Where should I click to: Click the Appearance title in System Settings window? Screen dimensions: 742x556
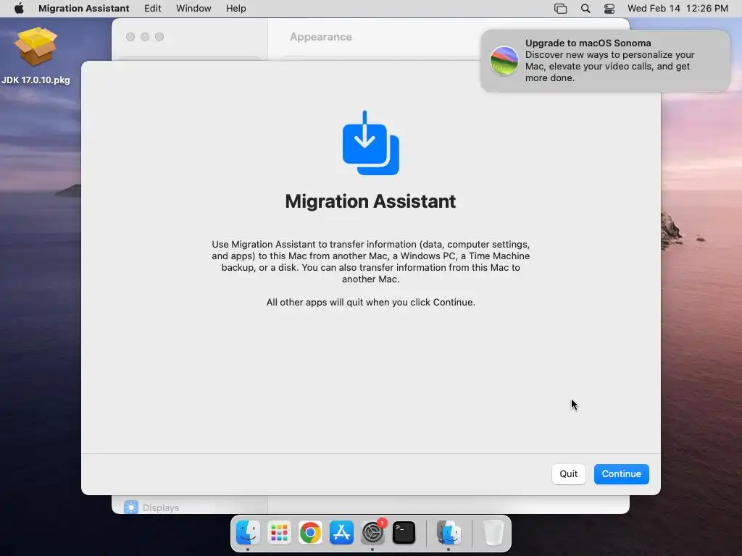[321, 37]
